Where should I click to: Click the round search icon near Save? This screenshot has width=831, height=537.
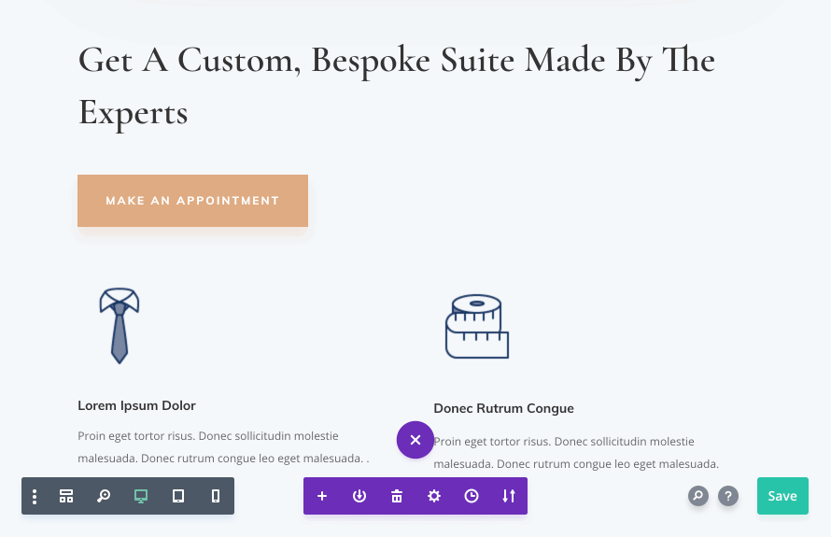698,496
